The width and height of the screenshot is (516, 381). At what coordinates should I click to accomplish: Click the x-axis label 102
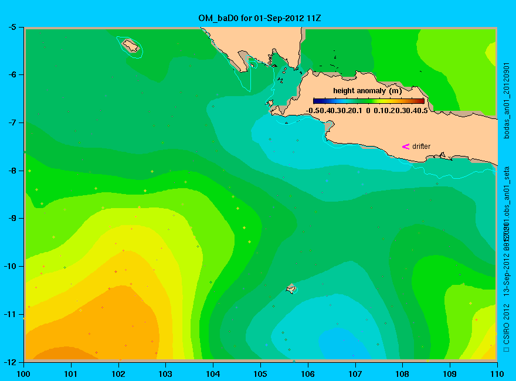[118, 374]
